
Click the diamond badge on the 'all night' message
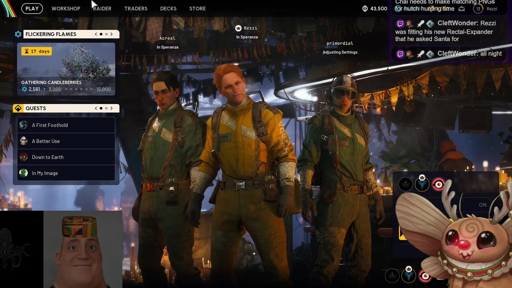pos(430,54)
